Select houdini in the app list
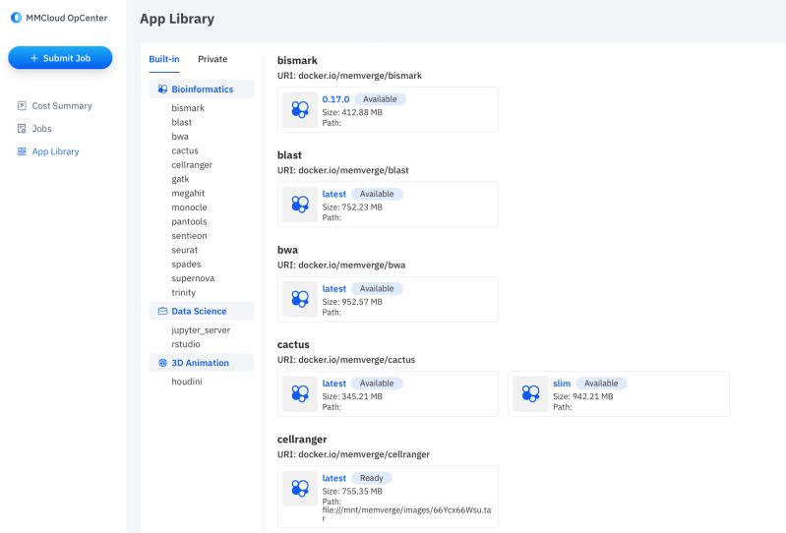The width and height of the screenshot is (786, 533). 187,382
